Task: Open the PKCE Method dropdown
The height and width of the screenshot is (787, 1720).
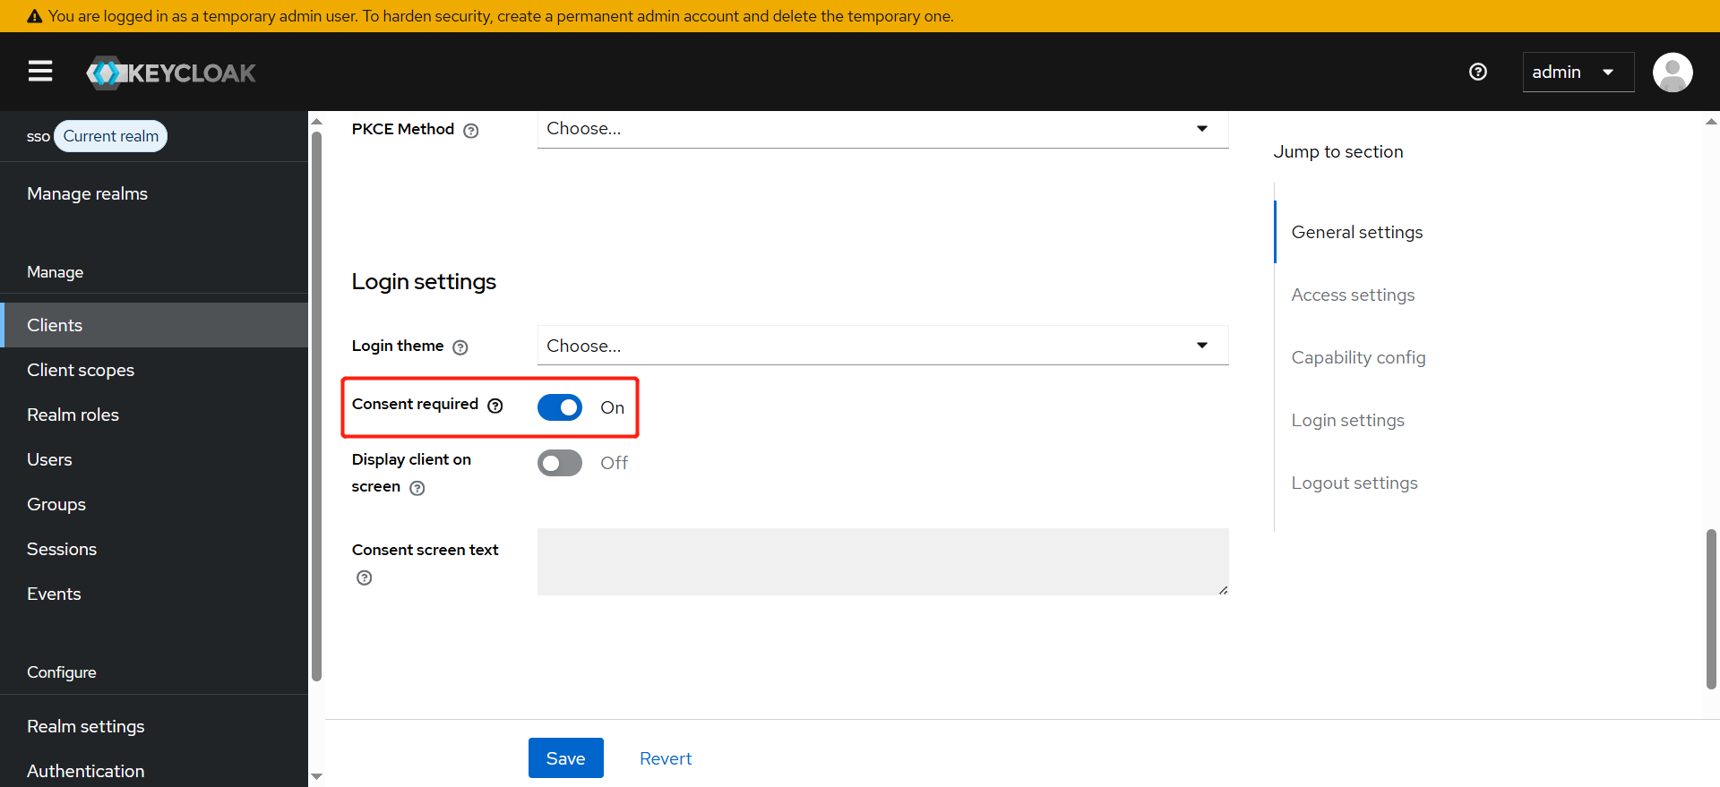Action: click(882, 129)
